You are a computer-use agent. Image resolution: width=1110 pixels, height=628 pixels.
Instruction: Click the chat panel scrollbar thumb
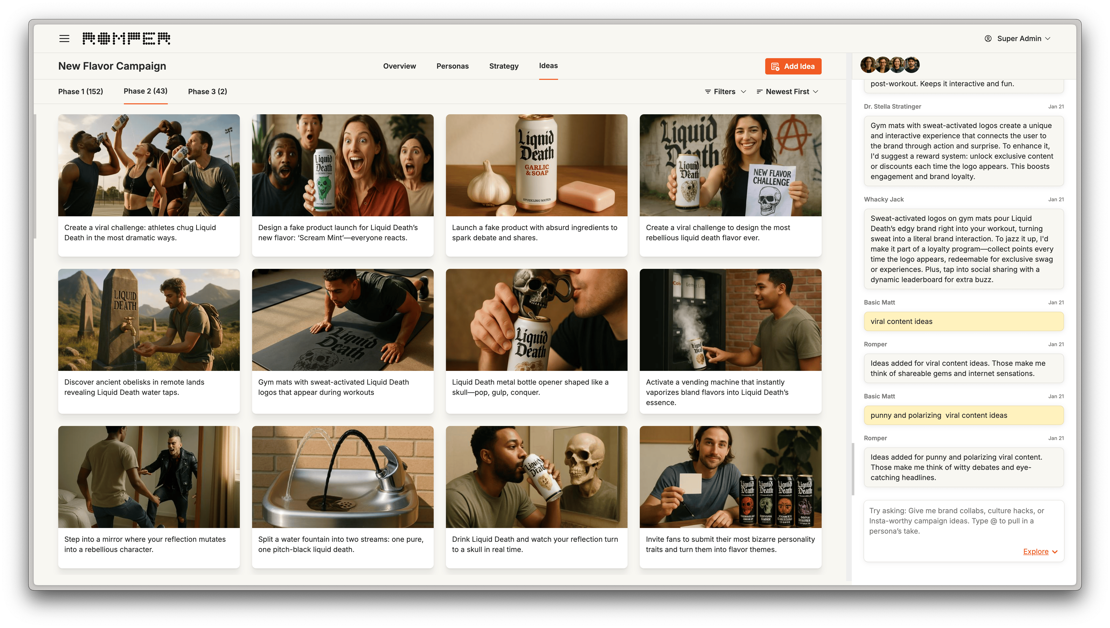853,469
